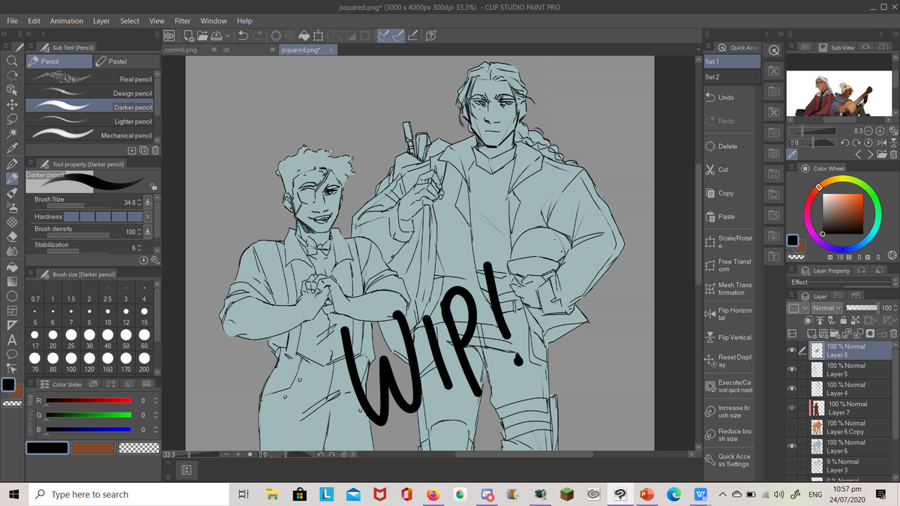Open Color Slider panel menu icon
This screenshot has width=900, height=506.
point(31,385)
